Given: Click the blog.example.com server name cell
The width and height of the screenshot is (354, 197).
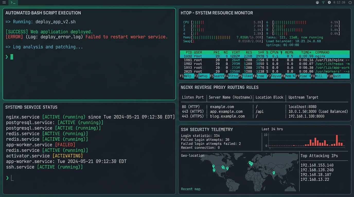Looking at the screenshot, I should click(x=227, y=116).
